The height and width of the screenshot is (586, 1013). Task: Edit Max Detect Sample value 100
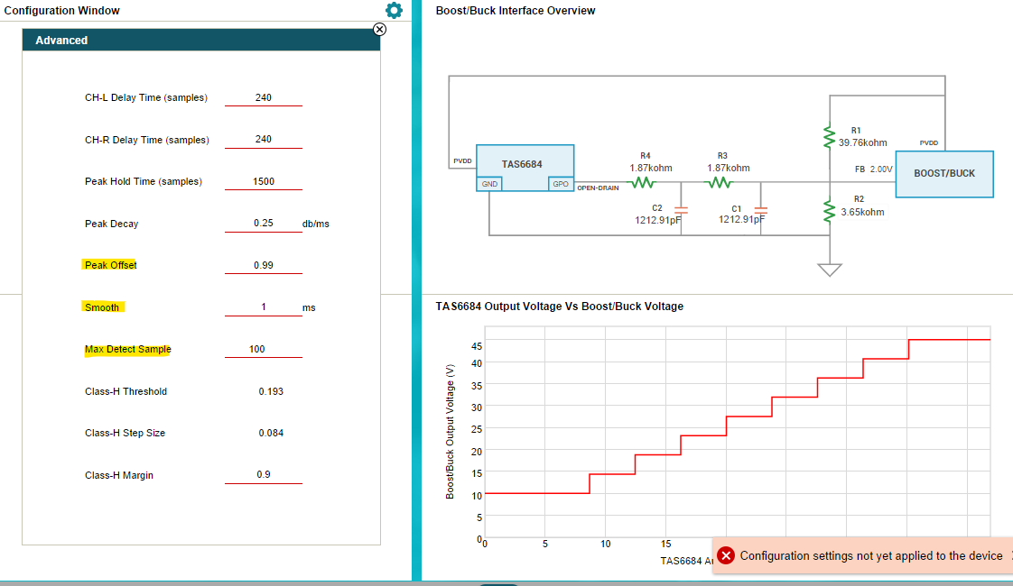264,349
